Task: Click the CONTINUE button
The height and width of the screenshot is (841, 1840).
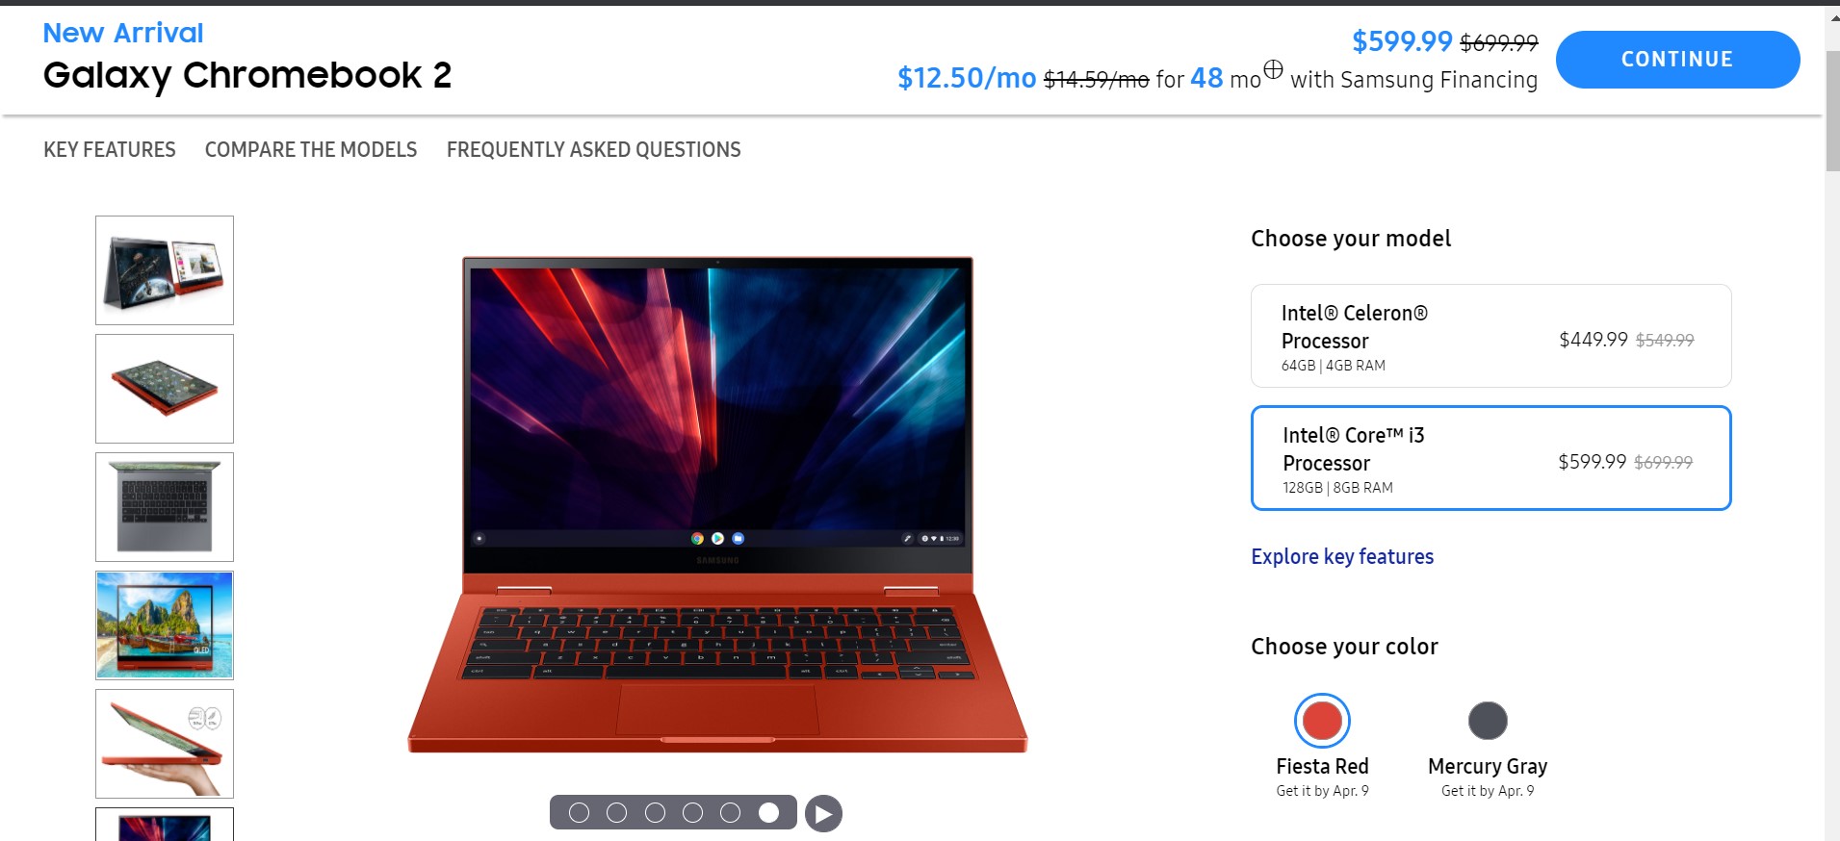Action: tap(1677, 60)
